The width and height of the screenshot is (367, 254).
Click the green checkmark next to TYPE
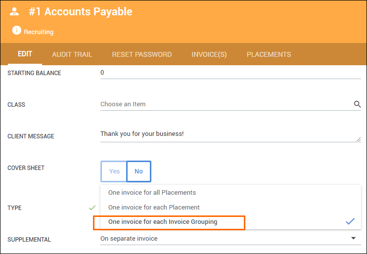point(92,208)
